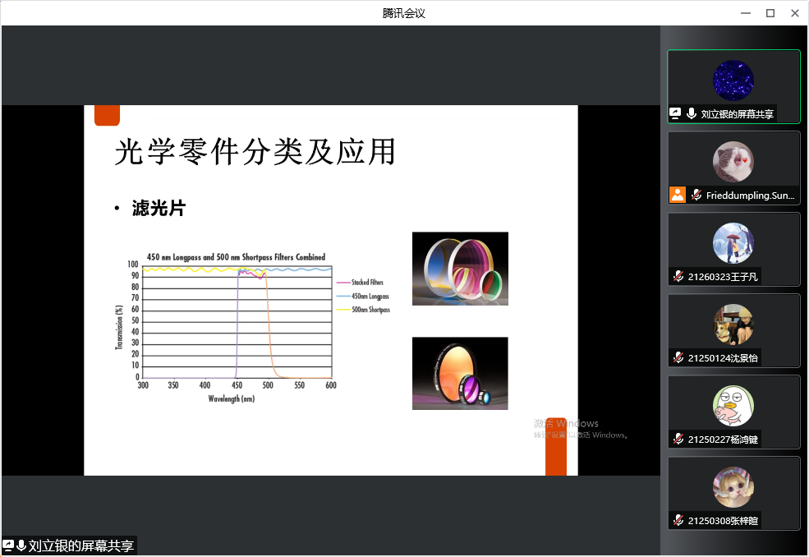Screen dimensions: 809x557
Task: Maximize the 腾讯会议 window
Action: click(770, 13)
